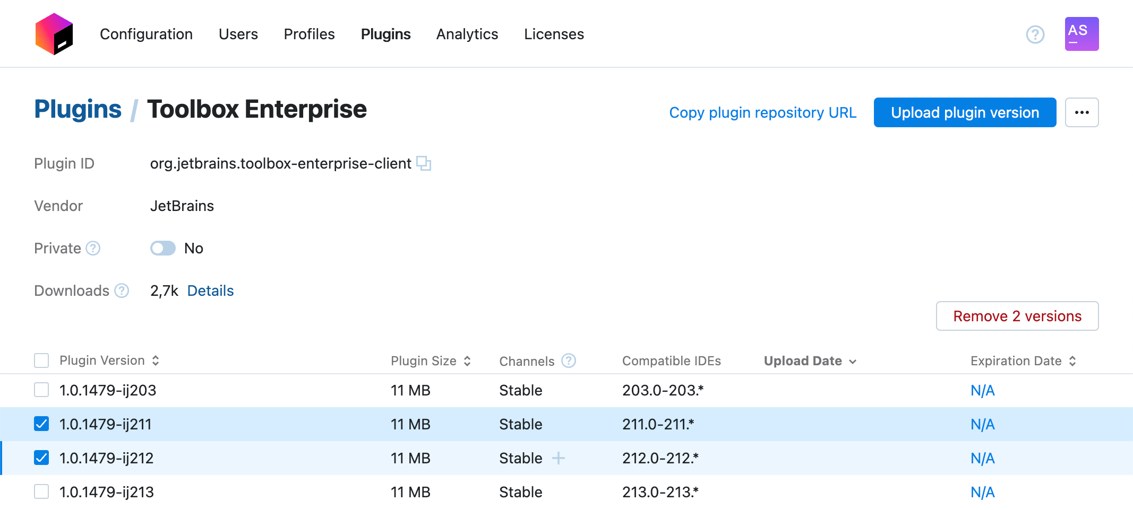This screenshot has height=510, width=1133.
Task: Set expiration date N/A for 1.0.1479-ij211
Action: click(x=982, y=424)
